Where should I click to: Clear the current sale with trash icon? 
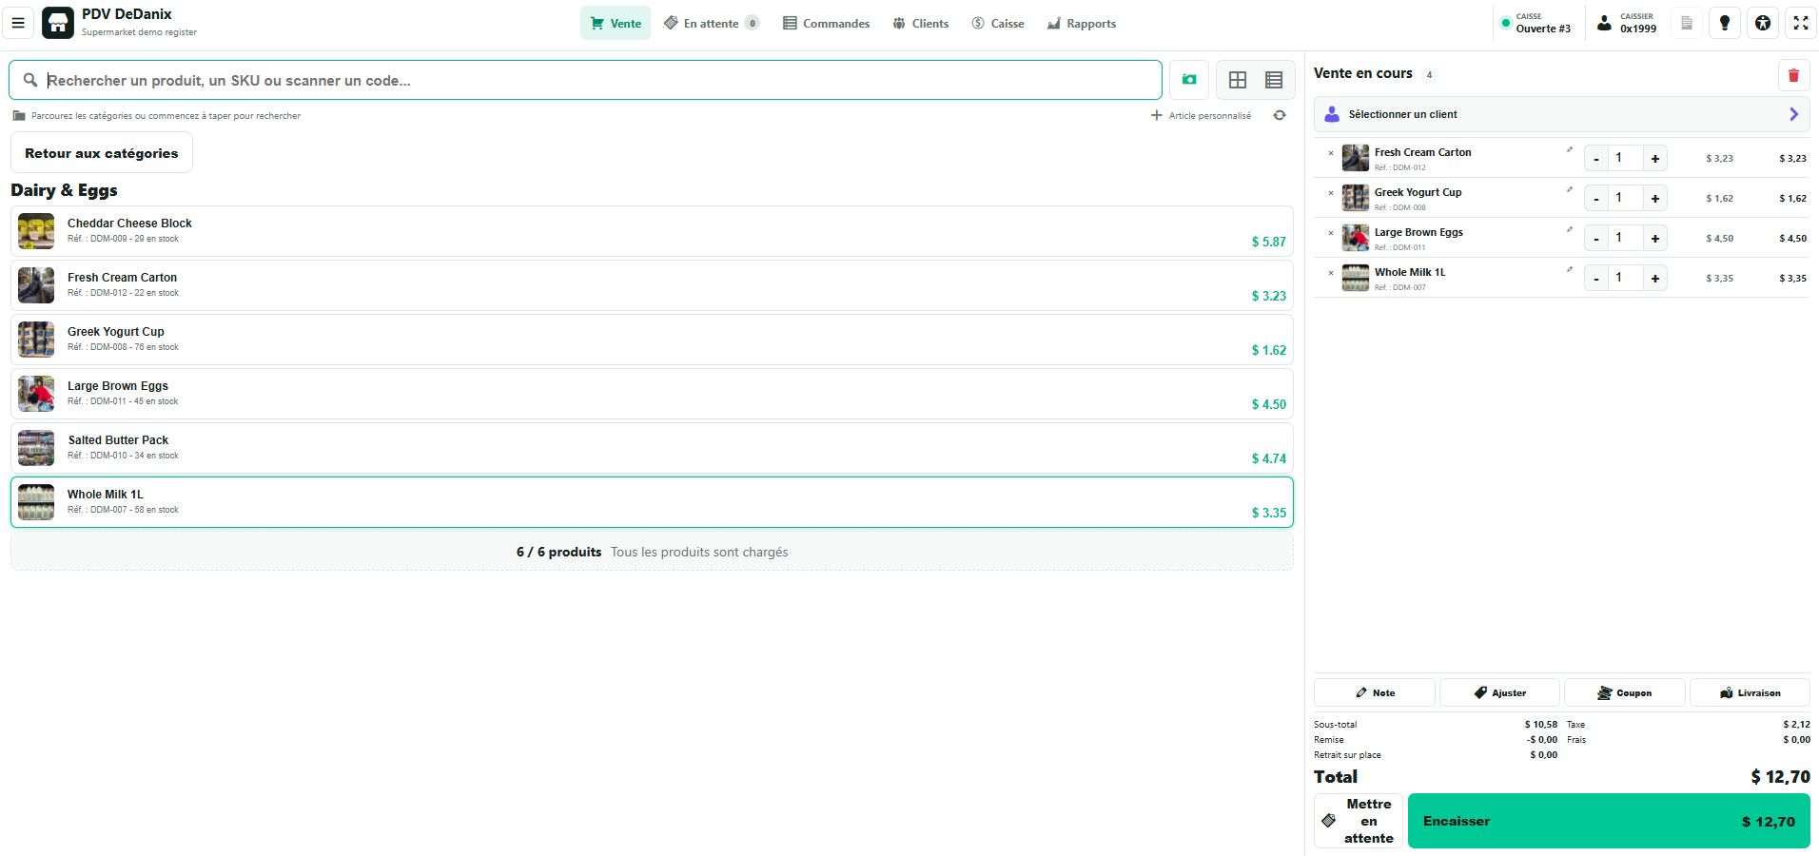pyautogui.click(x=1793, y=75)
